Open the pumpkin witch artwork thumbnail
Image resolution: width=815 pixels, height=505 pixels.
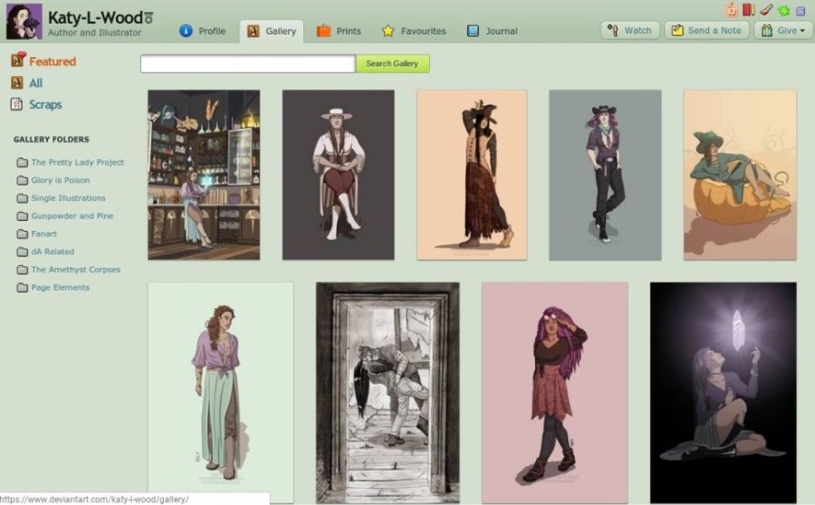pyautogui.click(x=740, y=175)
